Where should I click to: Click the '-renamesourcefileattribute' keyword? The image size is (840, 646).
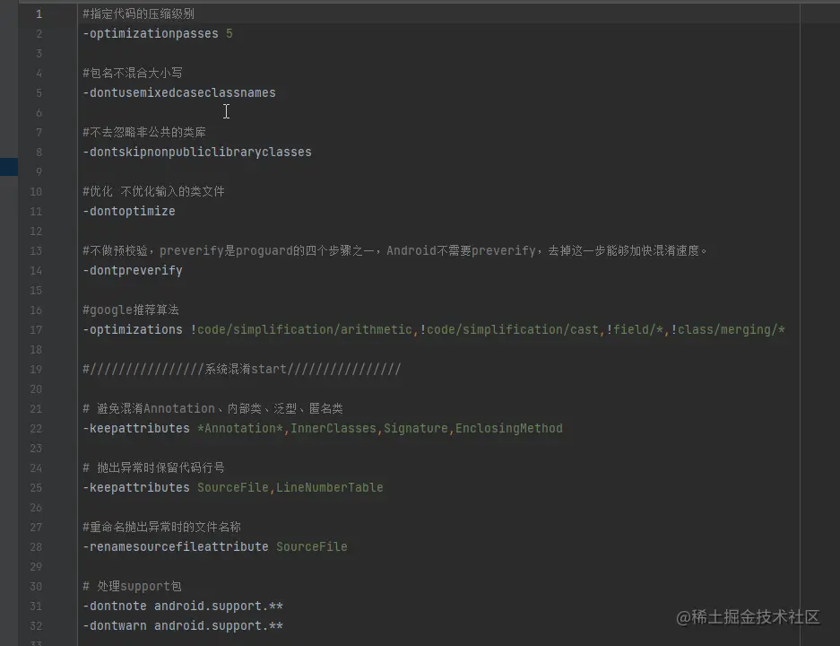tap(175, 546)
